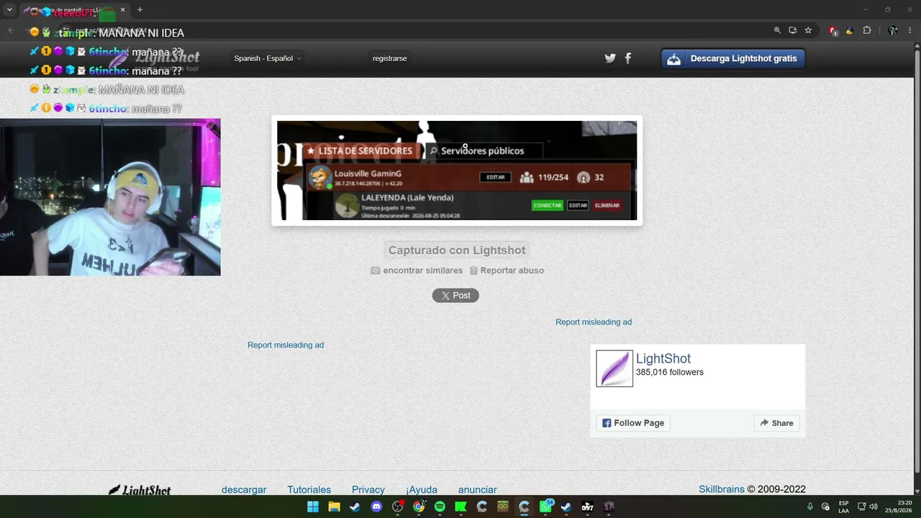Open the DW7 app on taskbar
921x518 pixels.
click(588, 506)
